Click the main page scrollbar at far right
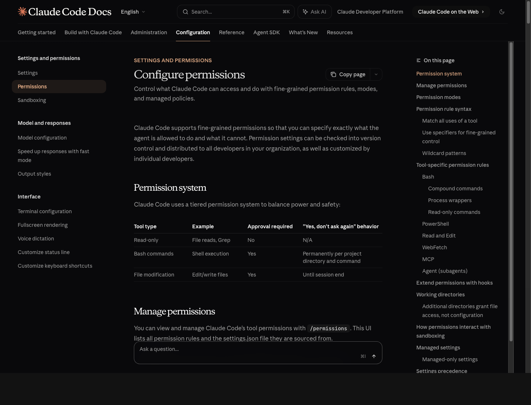This screenshot has width=531, height=405. pos(528,13)
